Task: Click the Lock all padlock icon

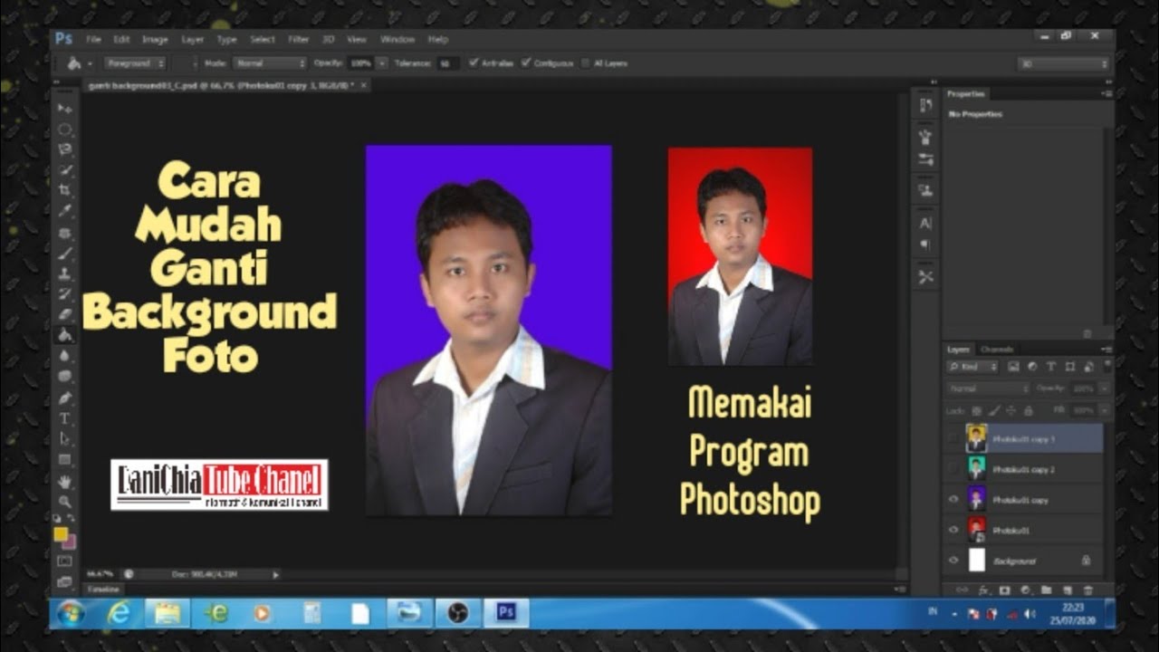Action: [x=1028, y=410]
